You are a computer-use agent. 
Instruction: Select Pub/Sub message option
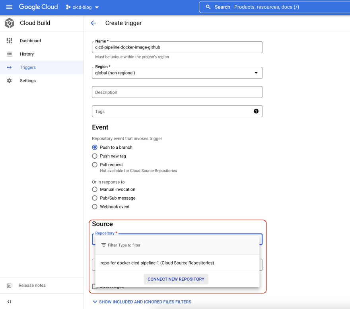95,198
